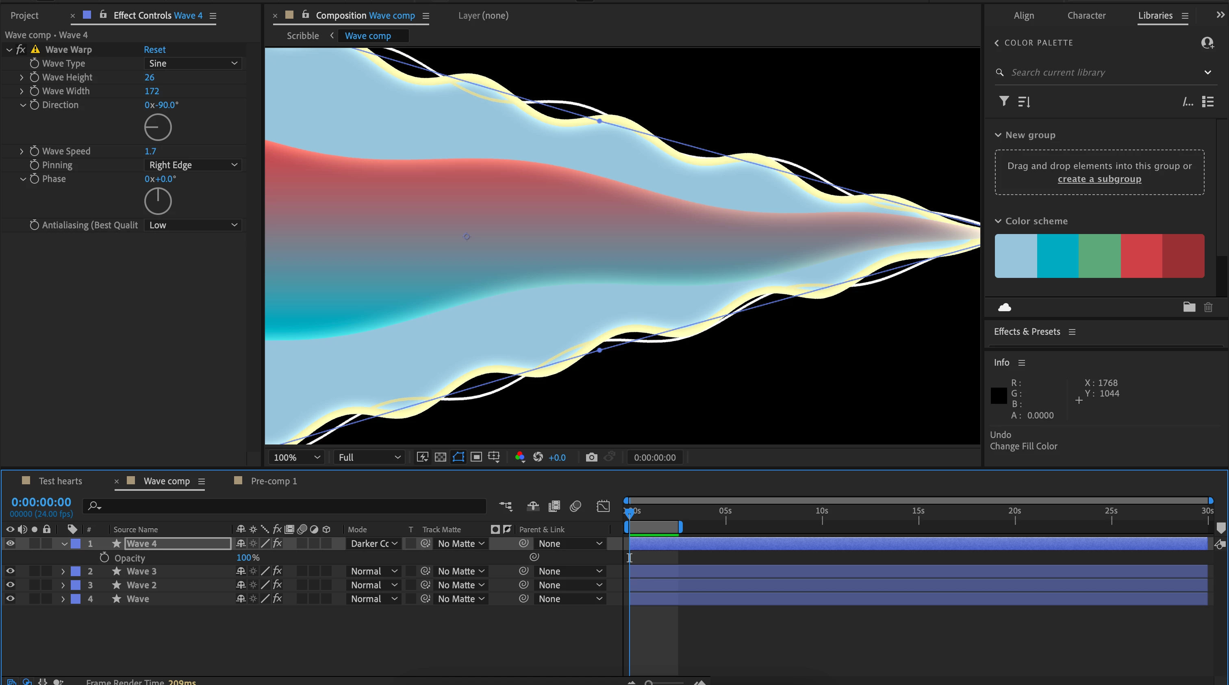Hide the Wave 3 layer
Screen dimensions: 1229x685
(x=10, y=571)
